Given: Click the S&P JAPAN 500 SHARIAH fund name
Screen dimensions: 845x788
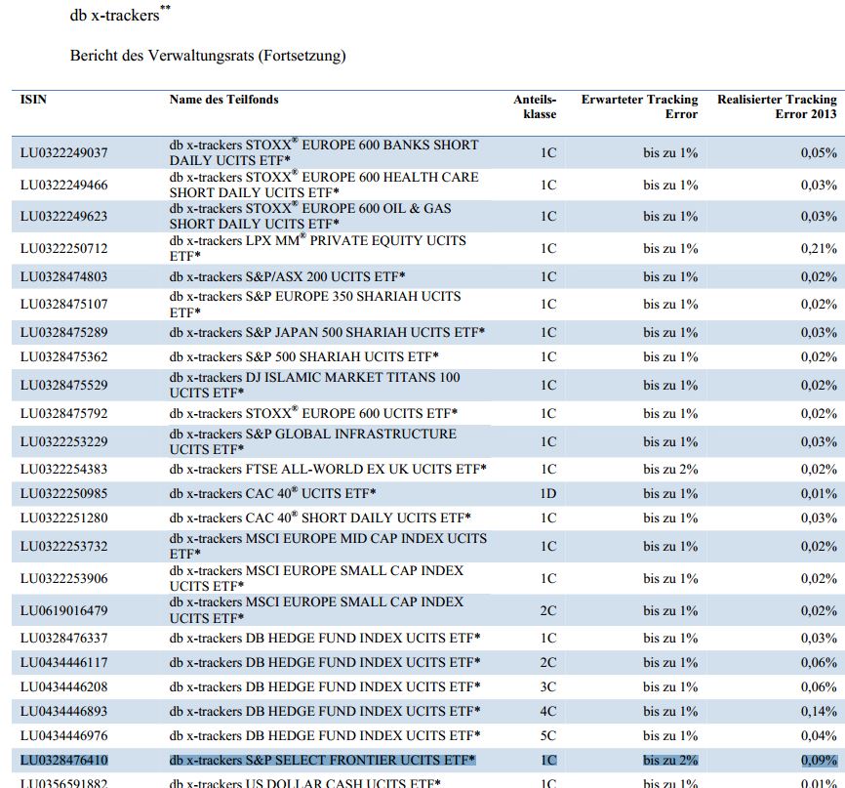Looking at the screenshot, I should tap(327, 332).
